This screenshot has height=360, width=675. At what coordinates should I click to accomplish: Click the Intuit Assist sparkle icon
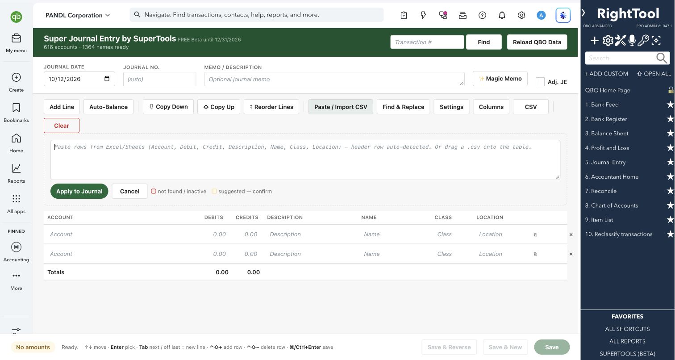(x=563, y=15)
